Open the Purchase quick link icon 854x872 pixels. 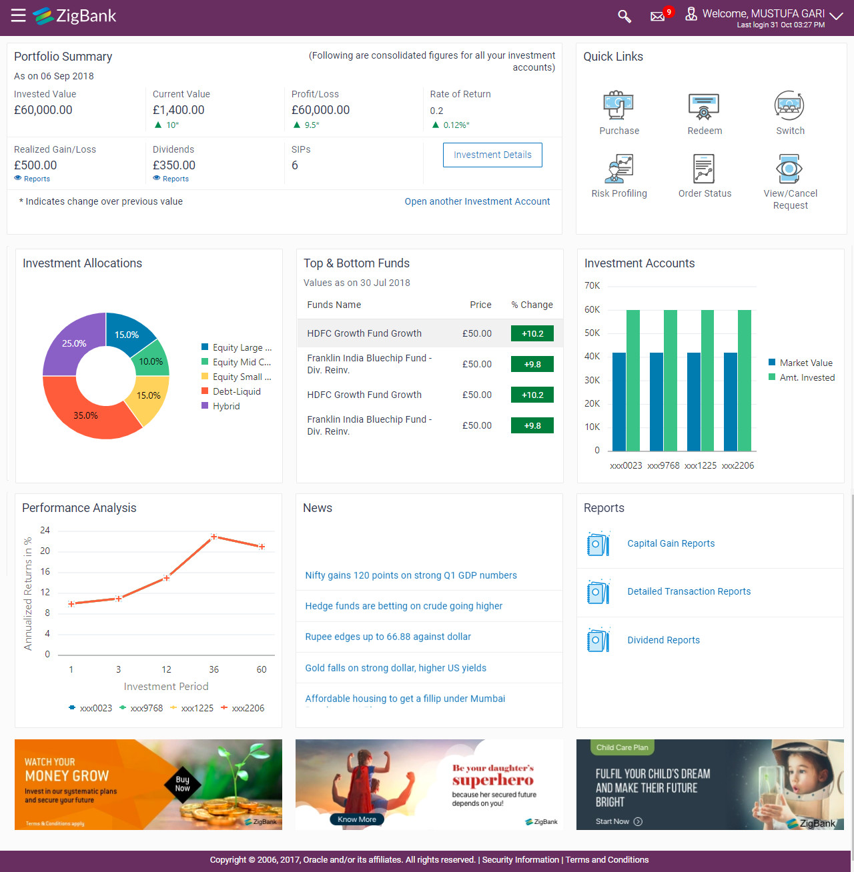[x=618, y=105]
